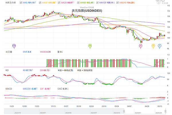This screenshot has height=115, width=172.
Task: Click the 04/07 date on the x-axis
Action: click(129, 106)
